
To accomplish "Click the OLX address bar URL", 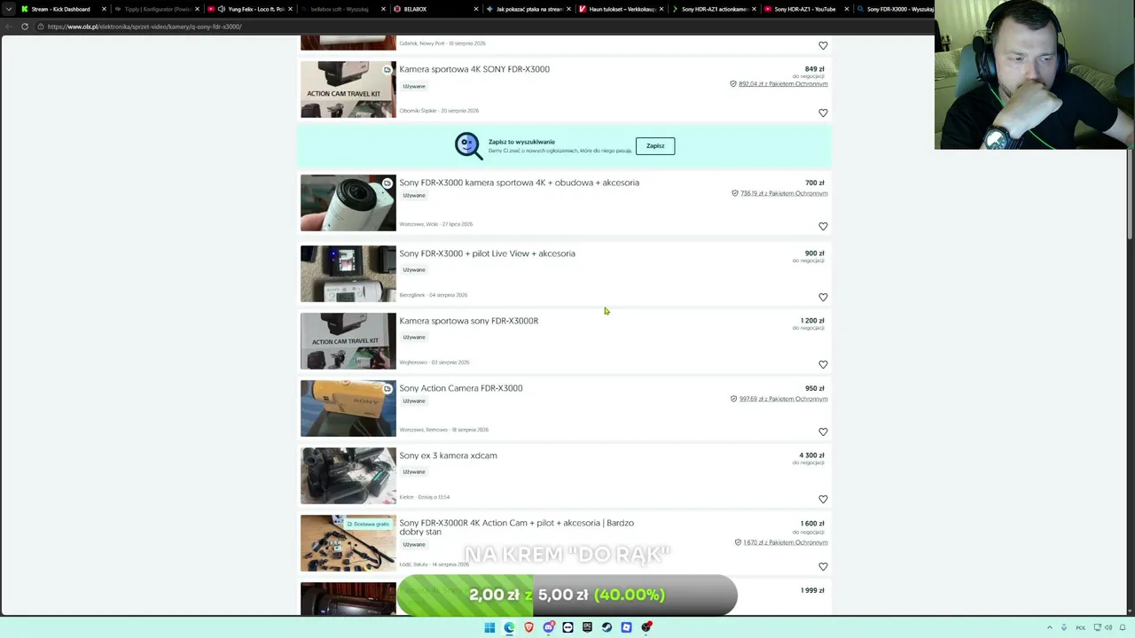I will tap(145, 27).
